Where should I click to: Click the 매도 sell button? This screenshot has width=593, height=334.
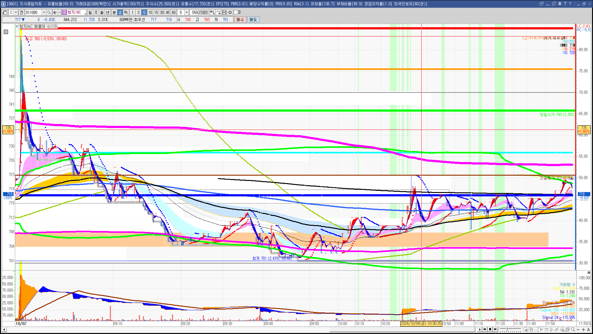[253, 19]
